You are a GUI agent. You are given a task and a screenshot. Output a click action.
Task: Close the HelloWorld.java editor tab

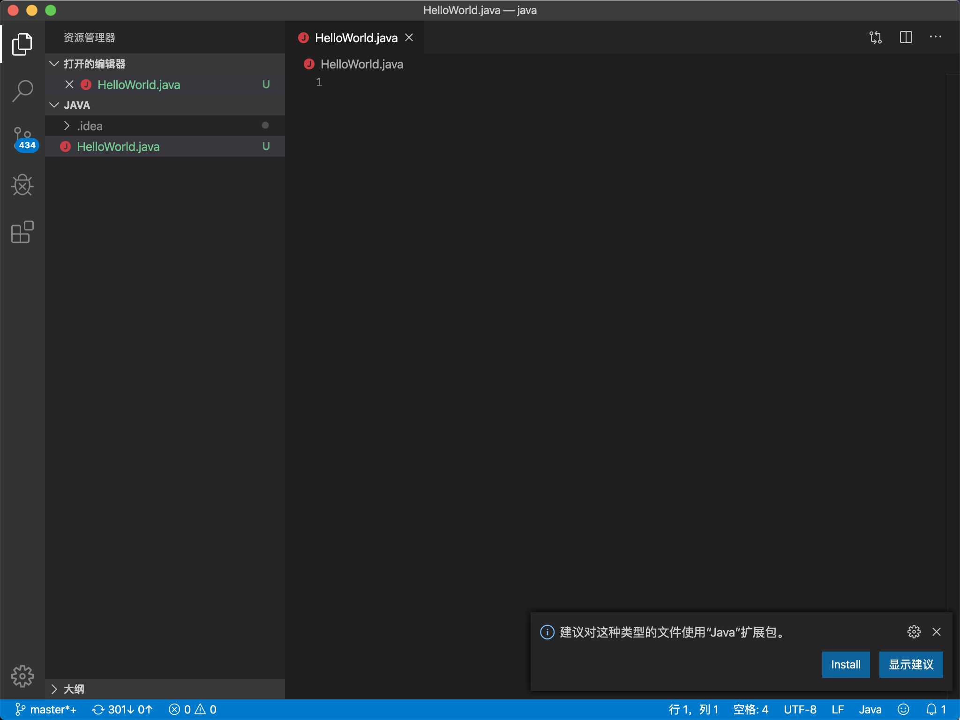(x=409, y=37)
